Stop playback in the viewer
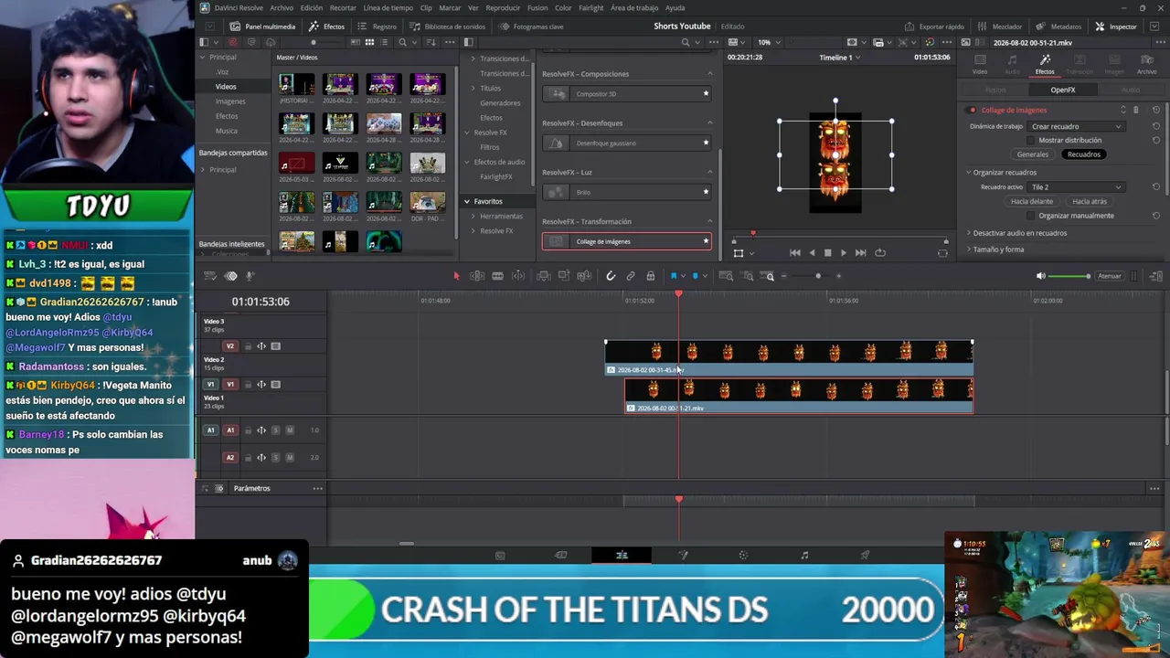The height and width of the screenshot is (658, 1170). tap(828, 253)
